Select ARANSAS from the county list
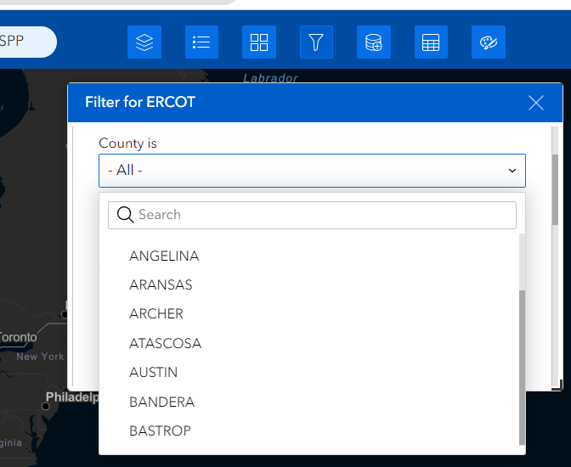Screen dimensions: 571x467 coord(161,284)
